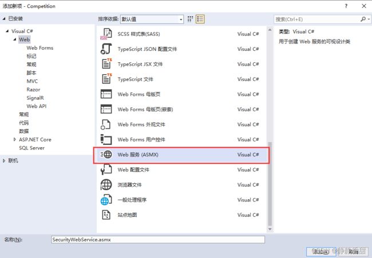Select the TypeScript JSON 配置文件 row
The height and width of the screenshot is (258, 372).
tap(181, 49)
